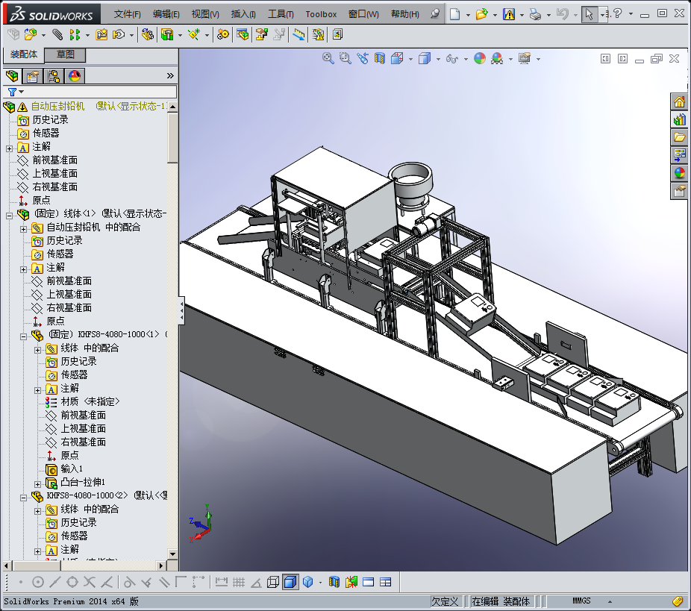Collapse the (固定) KHFS8-4080-1000<1> node
Viewport: 691px width, 611px height.
23,336
